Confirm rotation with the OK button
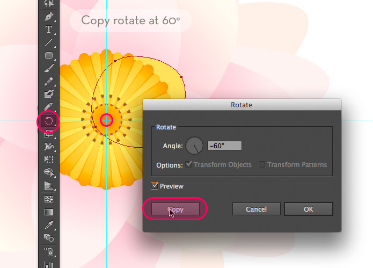The image size is (373, 268). (309, 209)
